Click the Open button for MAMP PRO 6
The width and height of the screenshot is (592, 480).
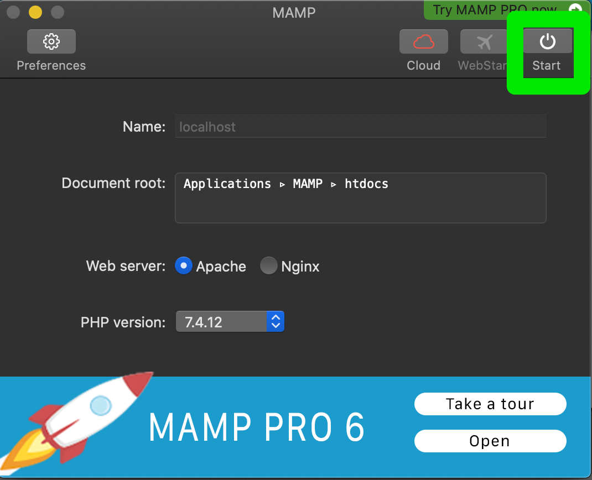pos(490,441)
